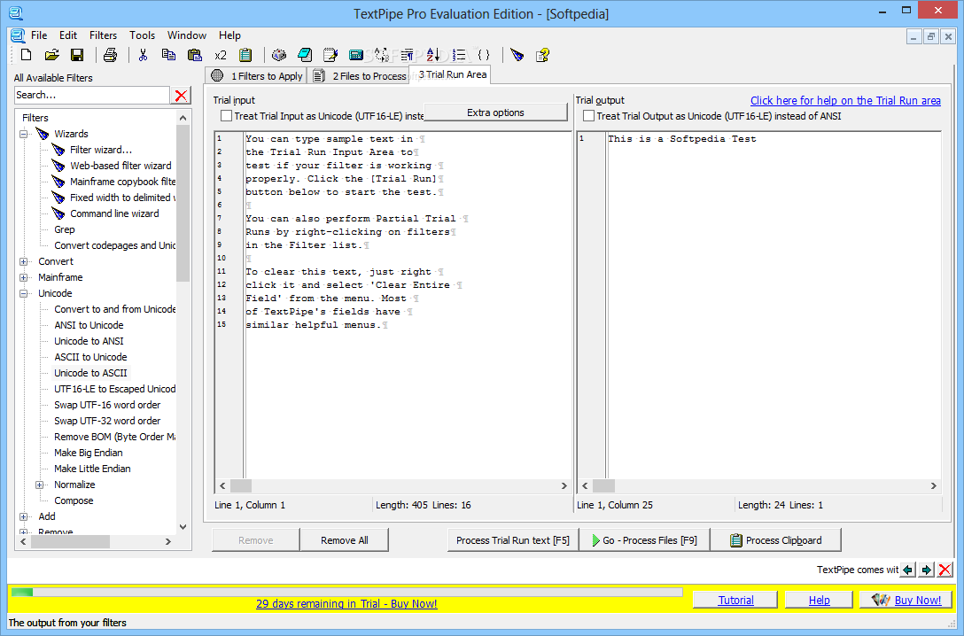
Task: Click the A to B replace toolbar icon
Action: 381,55
